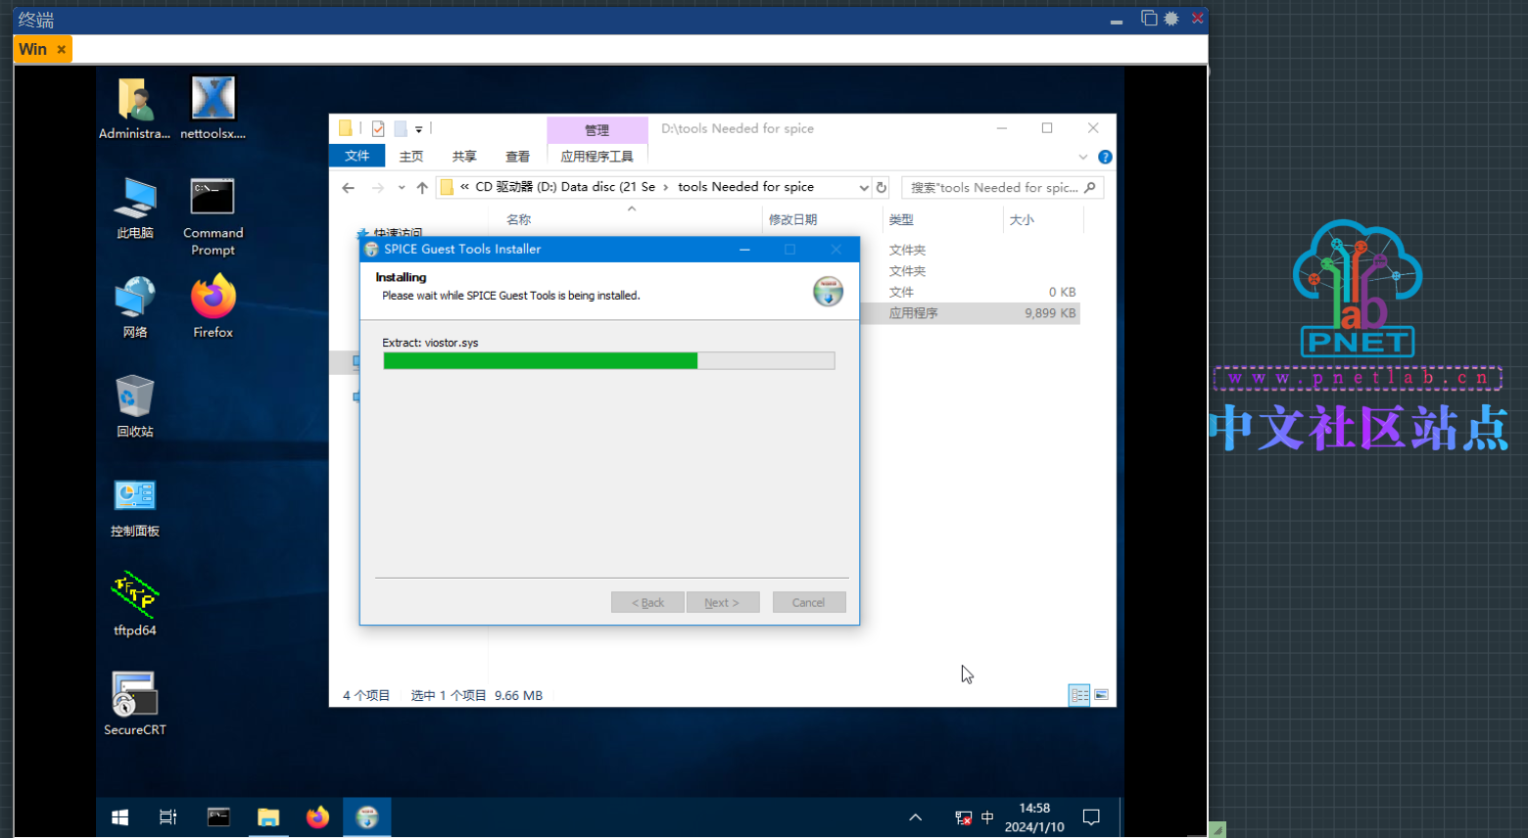Switch to details view in Explorer
This screenshot has height=838, width=1528.
coord(1079,695)
